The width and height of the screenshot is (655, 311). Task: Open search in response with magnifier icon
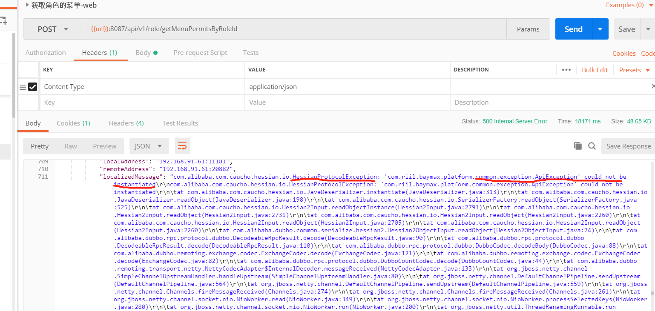point(592,146)
